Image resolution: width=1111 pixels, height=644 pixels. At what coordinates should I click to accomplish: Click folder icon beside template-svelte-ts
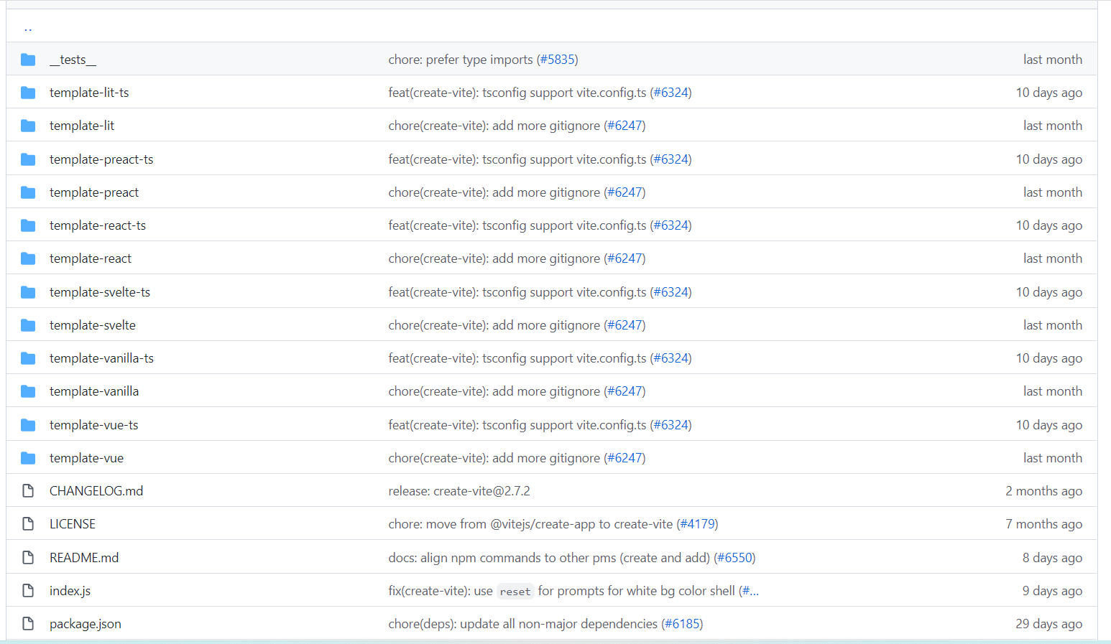coord(28,292)
